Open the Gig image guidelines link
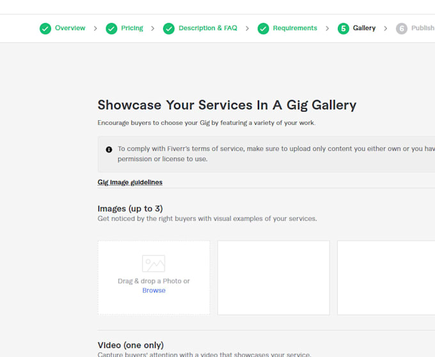The height and width of the screenshot is (357, 435). click(x=130, y=182)
